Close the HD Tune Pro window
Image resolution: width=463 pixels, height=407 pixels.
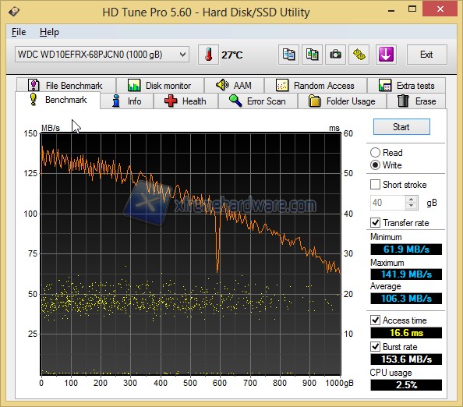coord(440,9)
